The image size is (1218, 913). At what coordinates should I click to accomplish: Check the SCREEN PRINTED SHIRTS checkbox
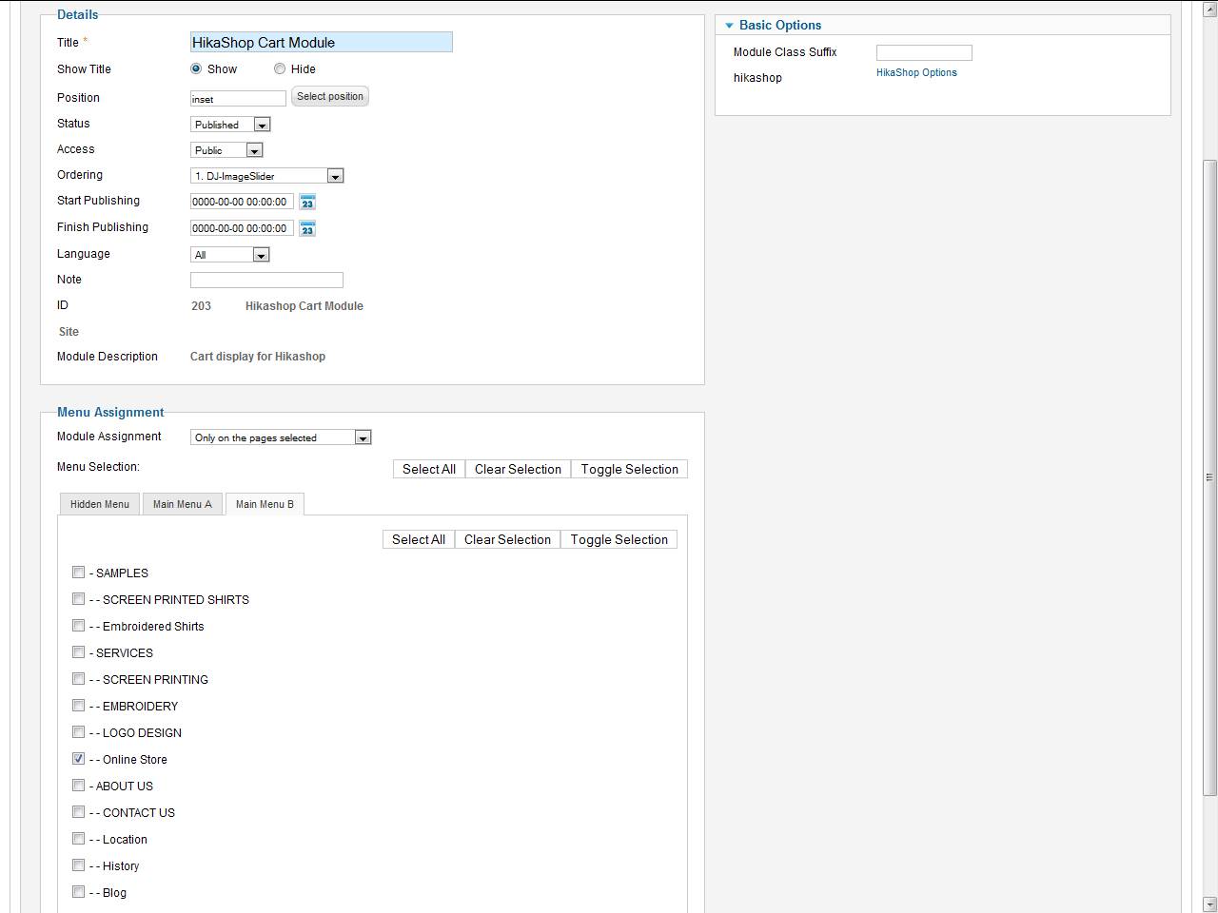(79, 599)
